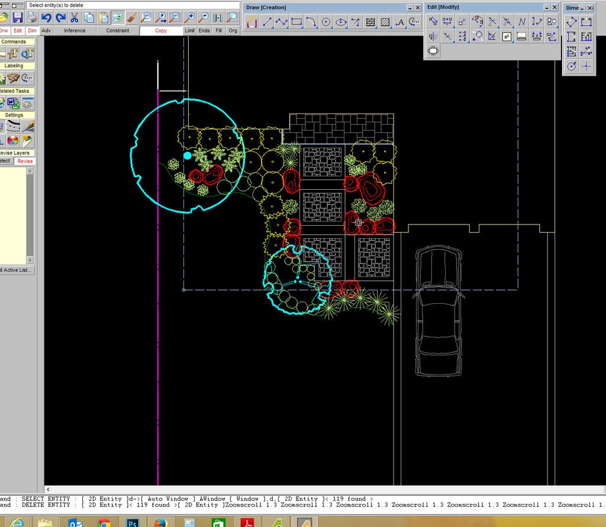This screenshot has height=527, width=606.
Task: Open the Inference tab
Action: (75, 31)
